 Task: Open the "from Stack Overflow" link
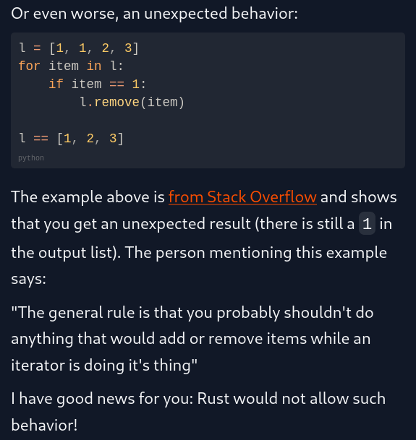pyautogui.click(x=242, y=197)
